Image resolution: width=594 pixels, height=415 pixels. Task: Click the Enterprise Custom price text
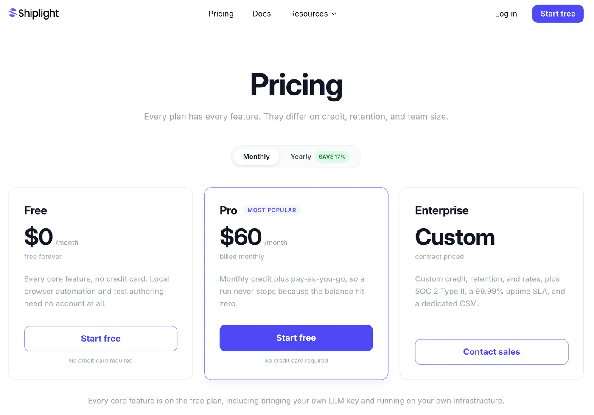coord(455,237)
